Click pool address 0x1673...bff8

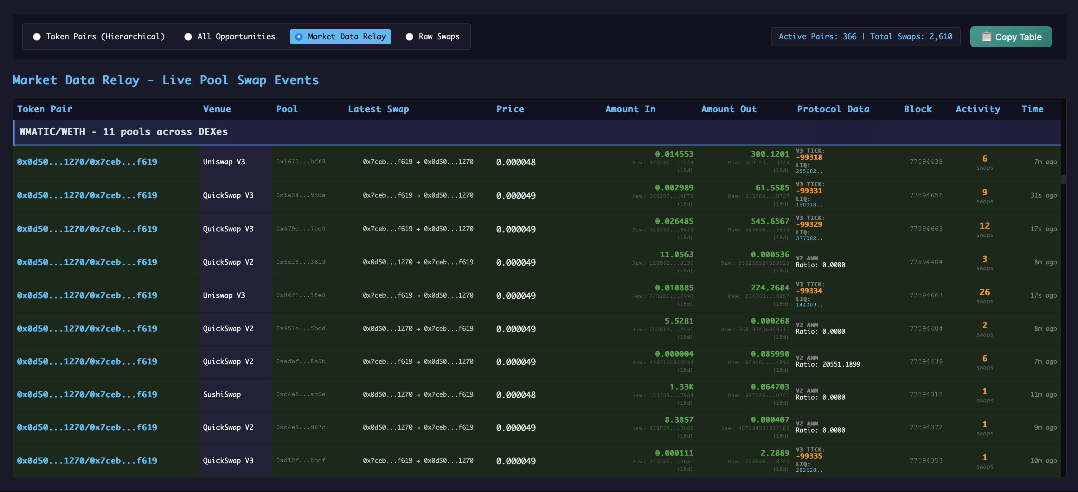[x=300, y=162]
